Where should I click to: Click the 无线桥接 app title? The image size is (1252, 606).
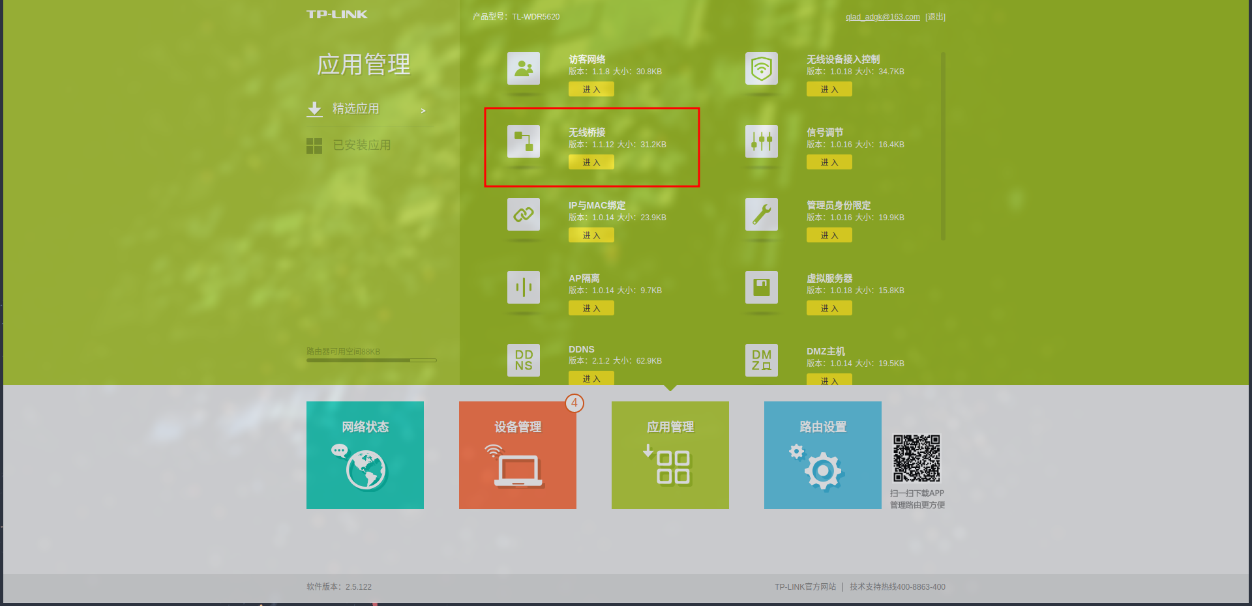point(587,132)
